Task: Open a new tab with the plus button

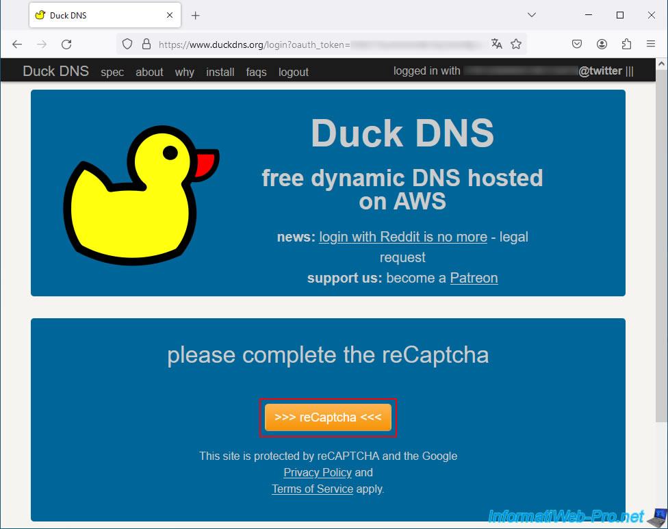Action: 195,15
